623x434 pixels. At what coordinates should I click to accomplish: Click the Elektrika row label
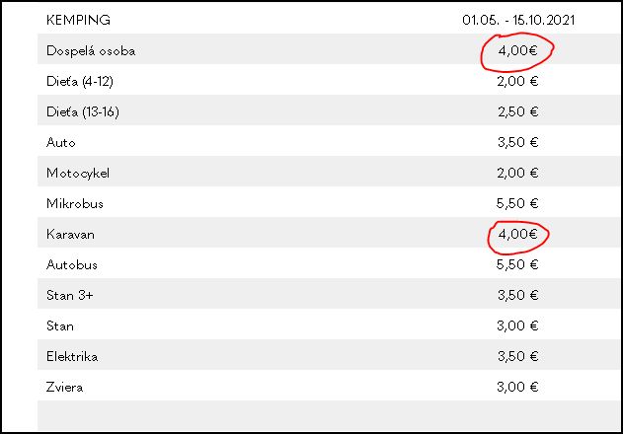(72, 357)
